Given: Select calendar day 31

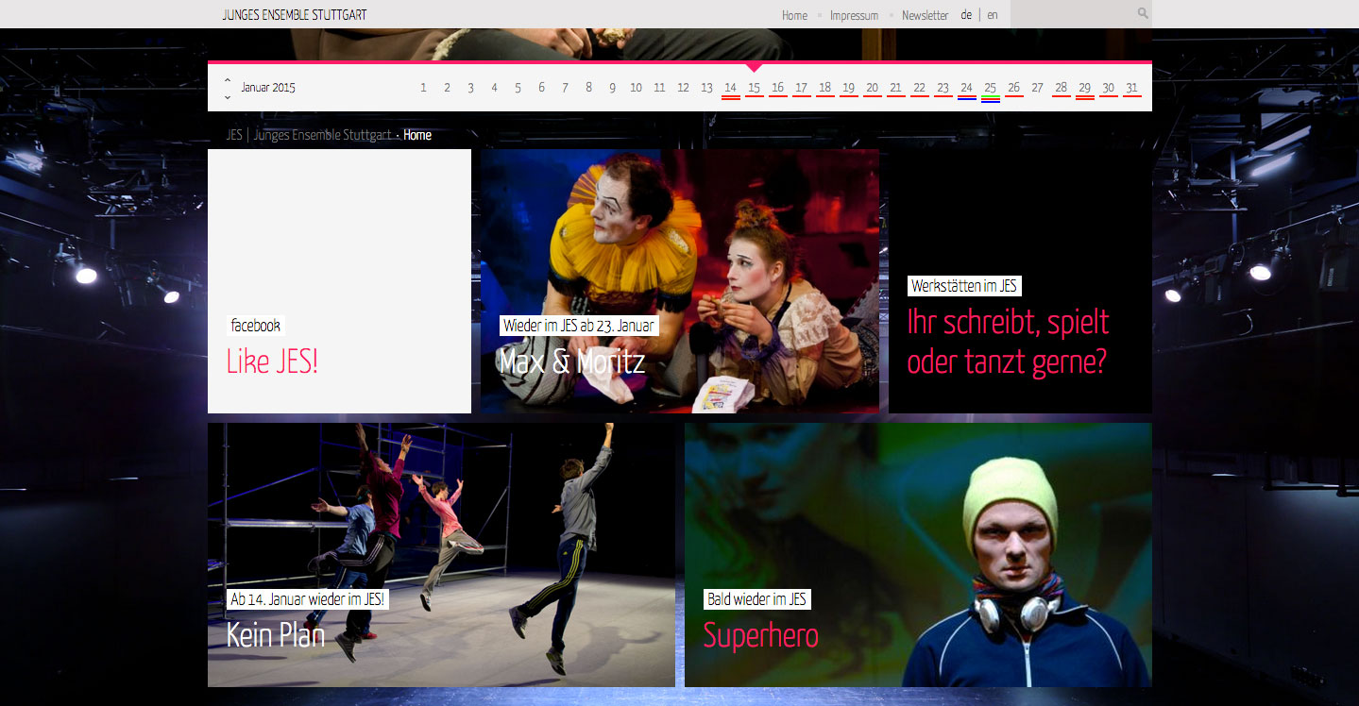Looking at the screenshot, I should [1131, 89].
